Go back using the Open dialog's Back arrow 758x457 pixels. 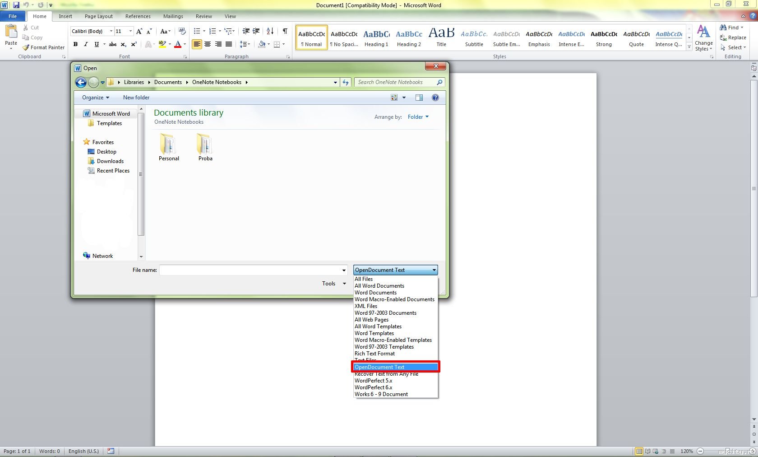pyautogui.click(x=81, y=82)
